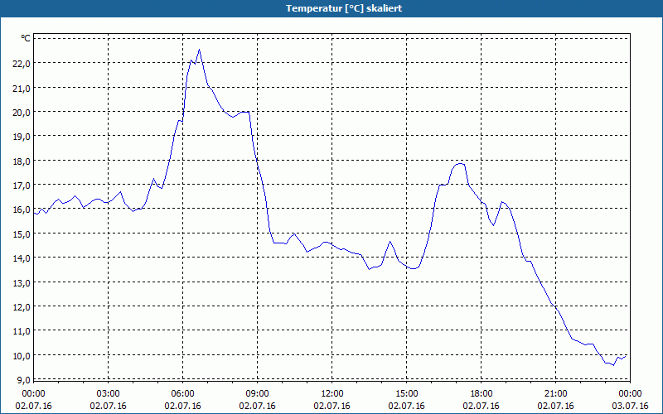Click the 16,0 y-axis value
The image size is (663, 414).
[22, 209]
